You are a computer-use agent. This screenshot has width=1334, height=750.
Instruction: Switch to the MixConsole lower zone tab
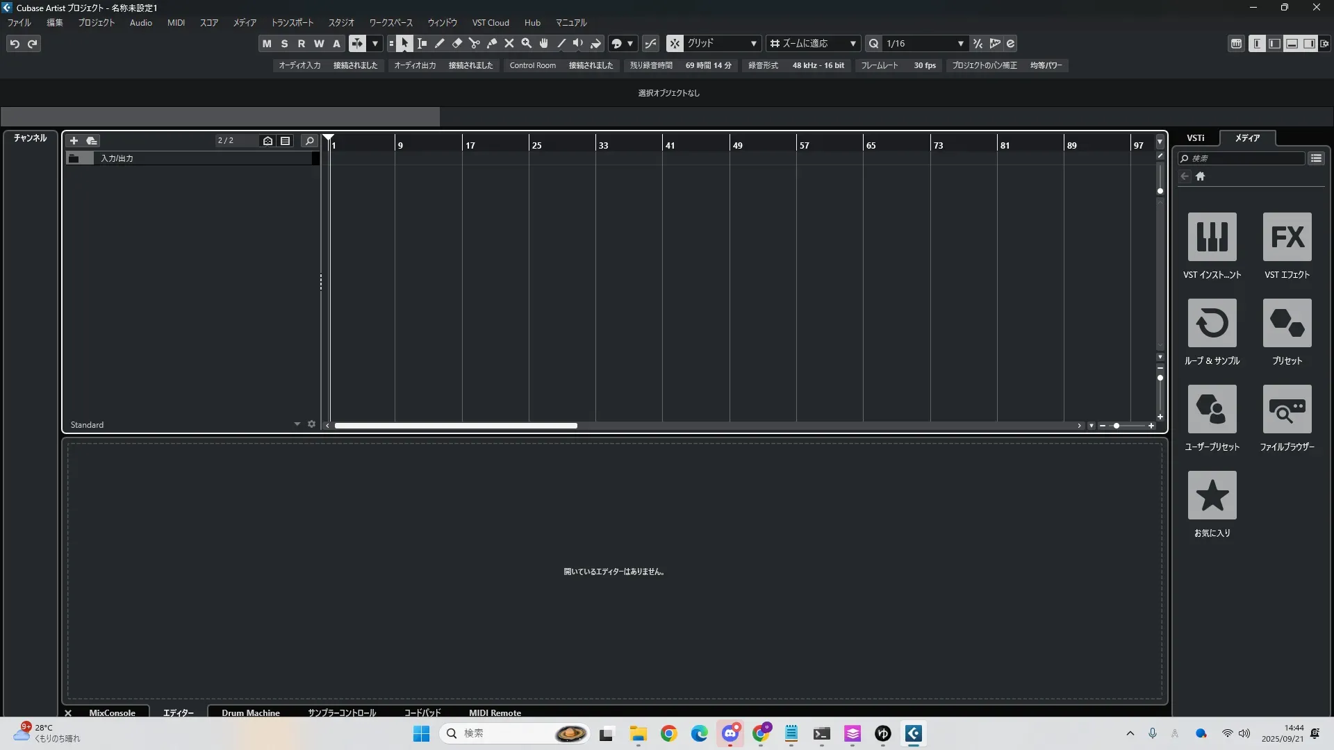[x=112, y=712]
